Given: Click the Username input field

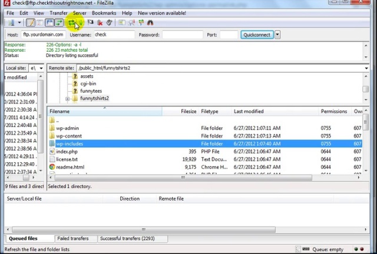Looking at the screenshot, I should pos(114,35).
